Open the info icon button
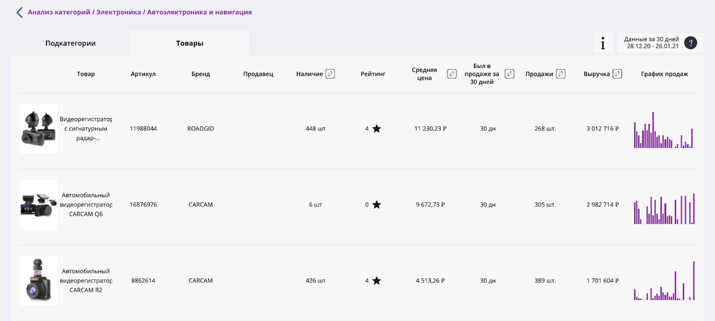Image resolution: width=715 pixels, height=321 pixels. click(x=603, y=43)
